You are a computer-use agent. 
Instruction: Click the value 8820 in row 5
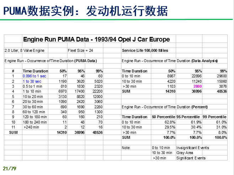click(81, 97)
